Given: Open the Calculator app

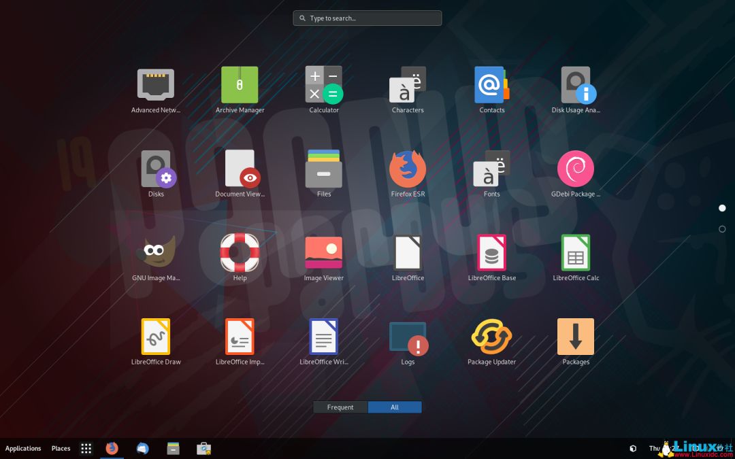Looking at the screenshot, I should pos(324,84).
